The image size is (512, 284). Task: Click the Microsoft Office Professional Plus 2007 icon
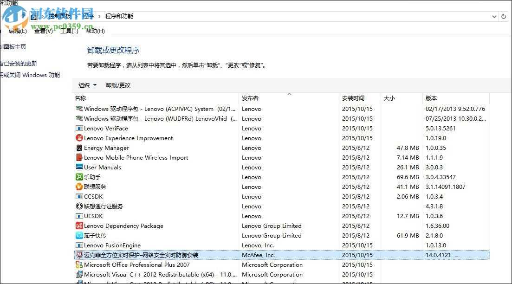pyautogui.click(x=79, y=265)
